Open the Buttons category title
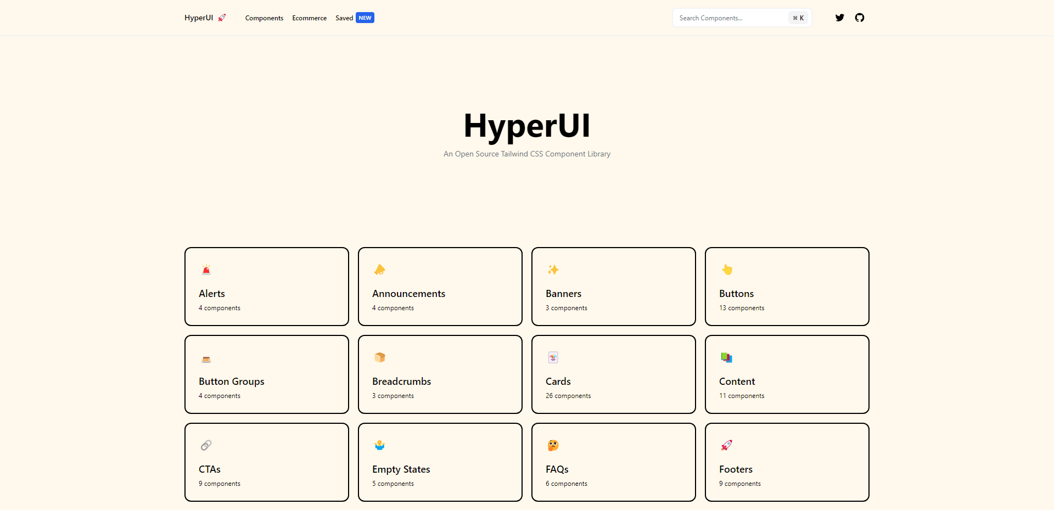This screenshot has width=1054, height=510. pos(736,294)
